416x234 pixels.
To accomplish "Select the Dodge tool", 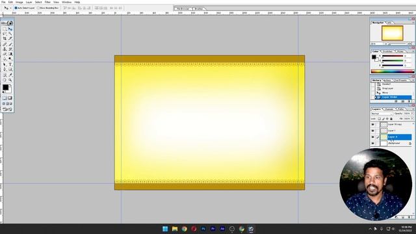I will (10, 59).
